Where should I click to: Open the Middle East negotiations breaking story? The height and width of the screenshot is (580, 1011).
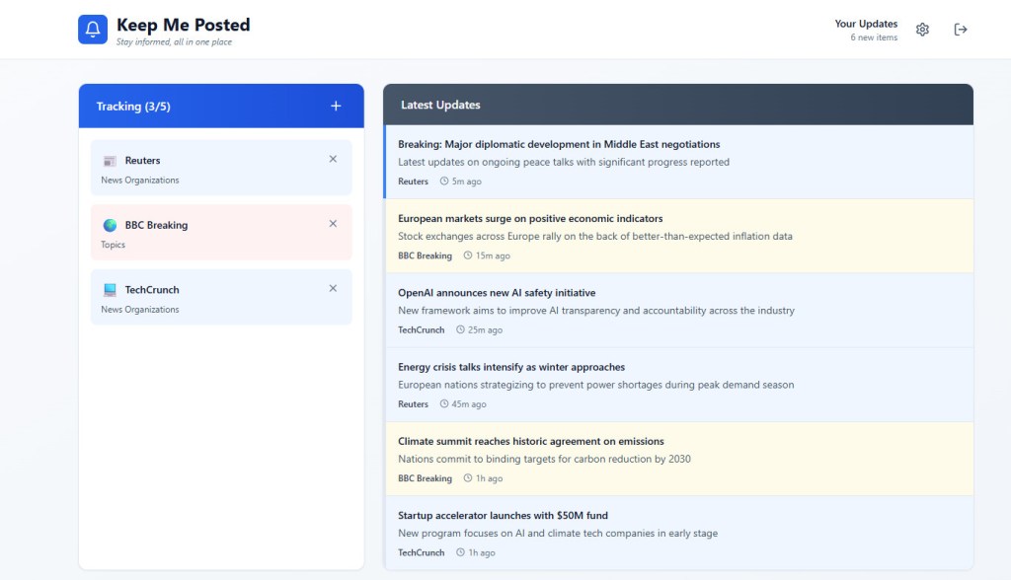pos(559,144)
